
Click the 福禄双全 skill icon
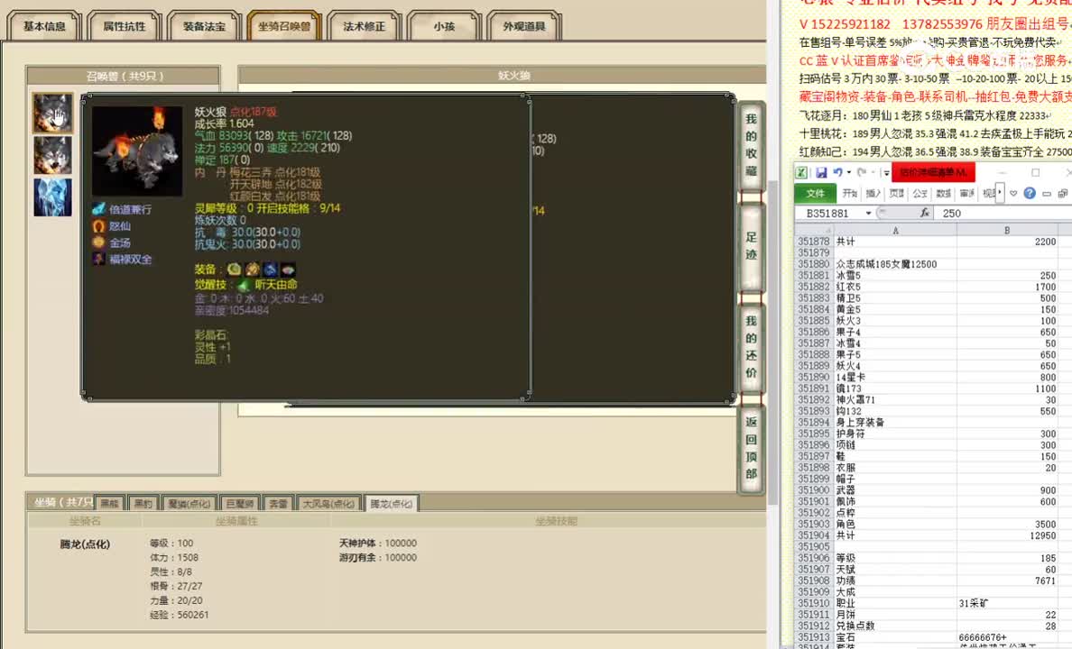click(98, 260)
